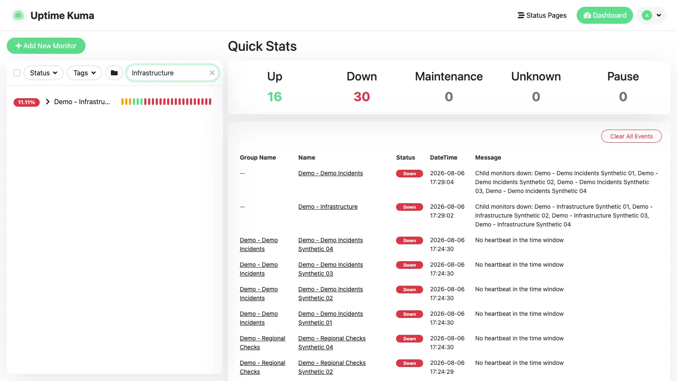Expand the Demo - Infrastru... monitor group

coord(48,102)
